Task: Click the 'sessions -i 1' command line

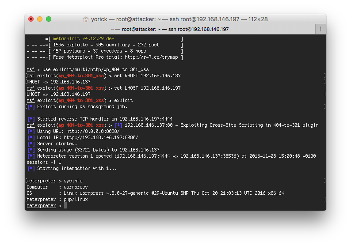Action: pos(44,163)
